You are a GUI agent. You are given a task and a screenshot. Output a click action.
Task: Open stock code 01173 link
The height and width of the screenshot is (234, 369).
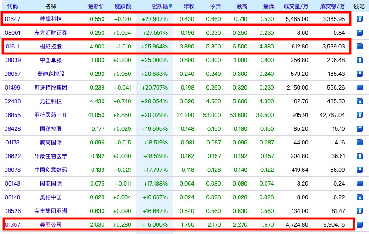(12, 143)
